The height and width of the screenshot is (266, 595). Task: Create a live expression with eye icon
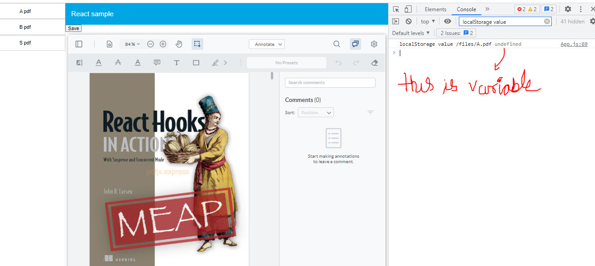447,21
